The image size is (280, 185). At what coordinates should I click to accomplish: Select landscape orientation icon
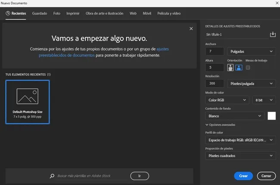point(238,68)
